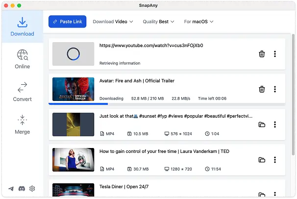The height and width of the screenshot is (199, 297).
Task: Click the Avatar Official Trailer thumbnail
Action: tap(74, 89)
